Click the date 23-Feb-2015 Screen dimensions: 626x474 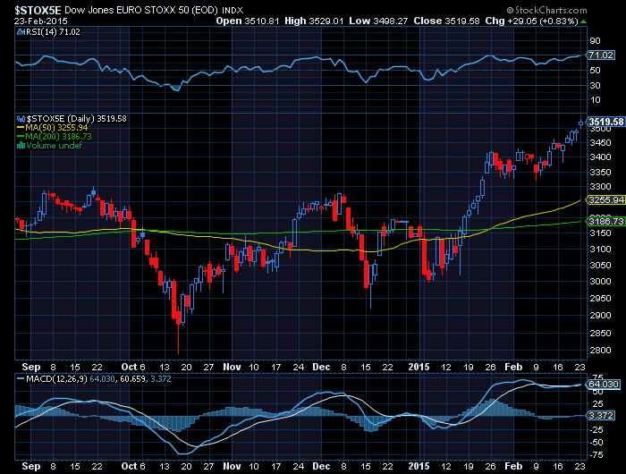coord(41,21)
